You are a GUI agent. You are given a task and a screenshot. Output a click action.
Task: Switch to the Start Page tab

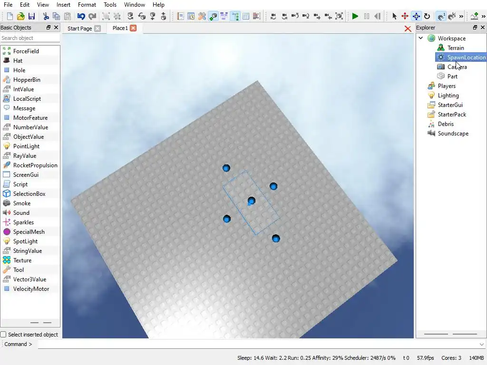click(x=80, y=29)
